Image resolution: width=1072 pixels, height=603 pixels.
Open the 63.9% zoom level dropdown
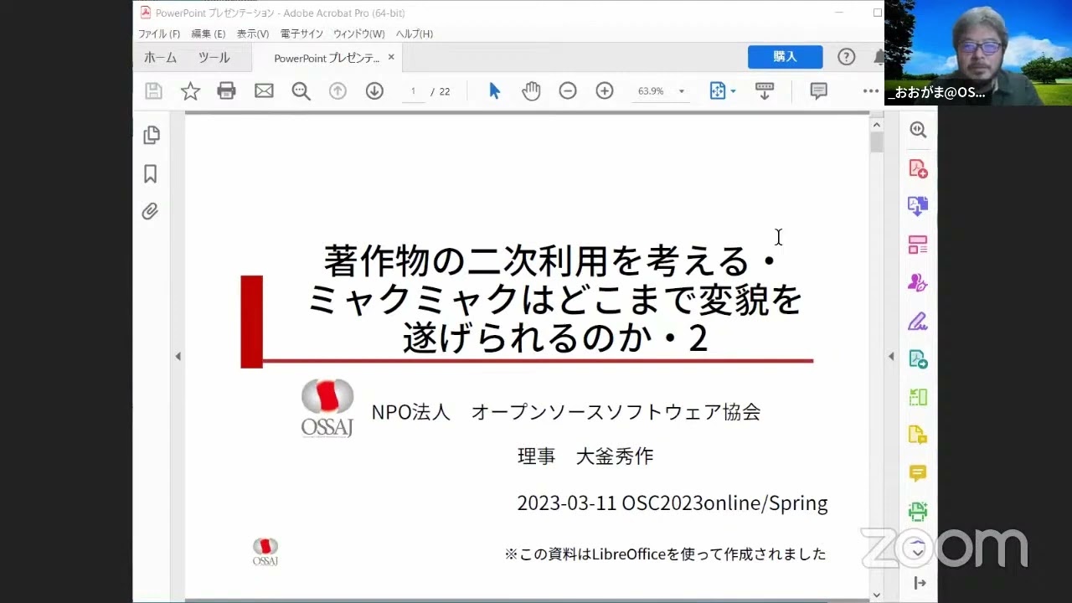coord(681,90)
